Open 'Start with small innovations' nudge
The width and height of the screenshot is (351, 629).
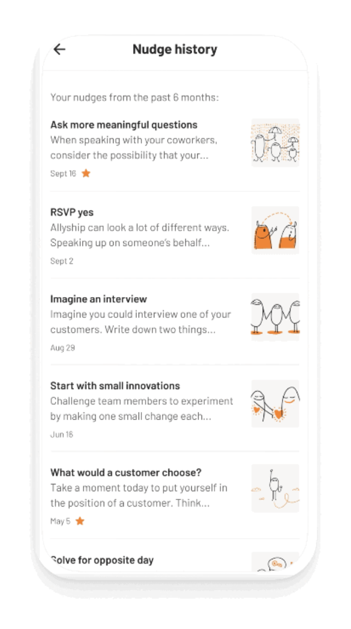[x=115, y=386]
